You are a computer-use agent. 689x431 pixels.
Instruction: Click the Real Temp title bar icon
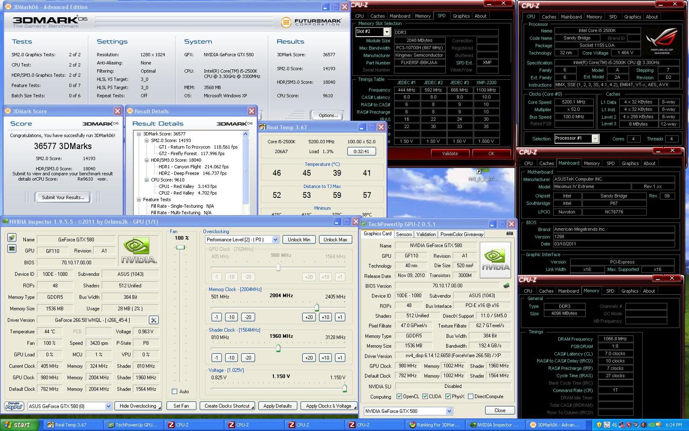tap(262, 127)
